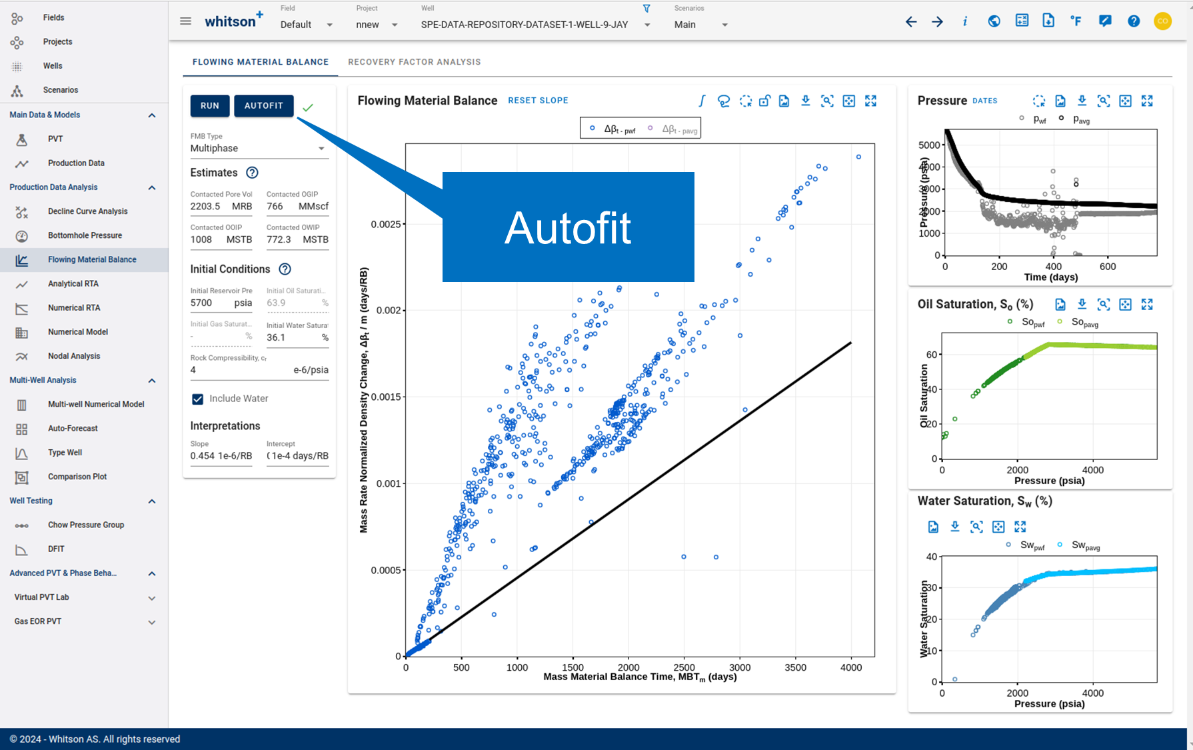Collapse the Main Data & Models section

(151, 115)
